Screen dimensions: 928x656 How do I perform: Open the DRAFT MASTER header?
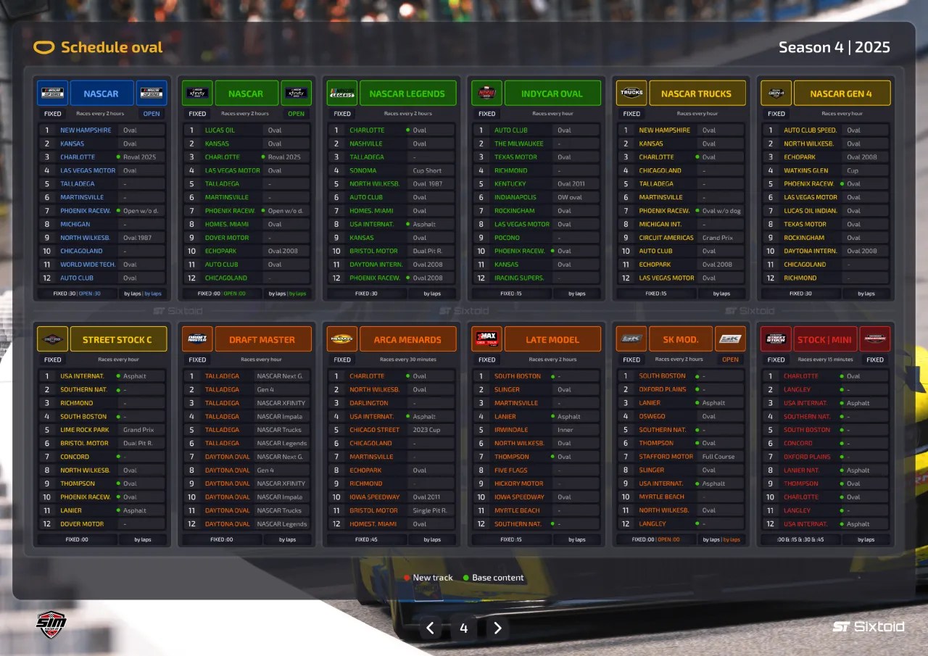(262, 339)
